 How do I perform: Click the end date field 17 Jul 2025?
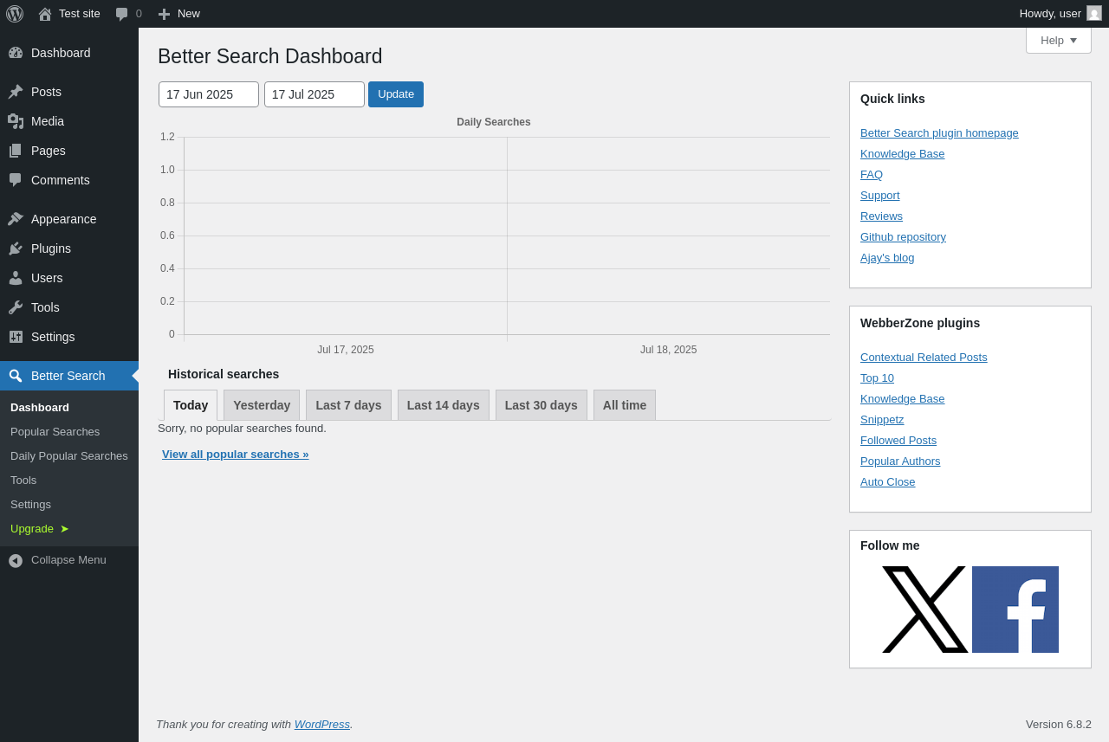(x=315, y=94)
